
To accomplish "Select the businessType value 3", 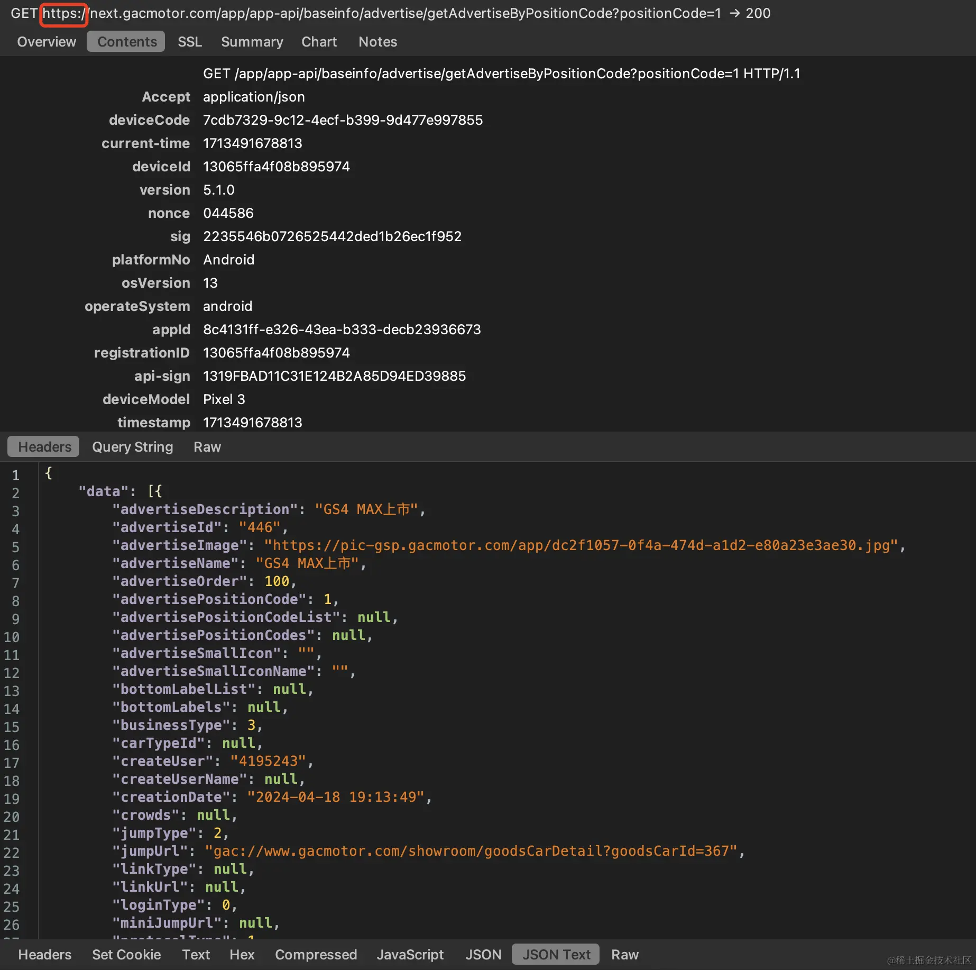I will pos(251,725).
